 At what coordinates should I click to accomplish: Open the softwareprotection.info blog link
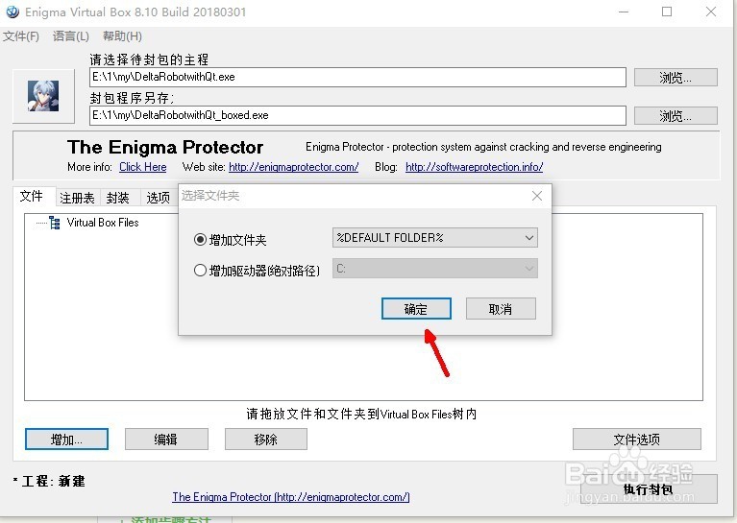pos(475,167)
